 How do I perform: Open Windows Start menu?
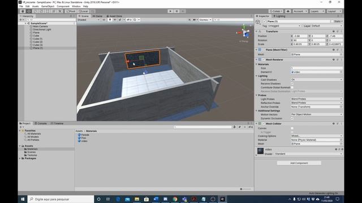coord(23,199)
